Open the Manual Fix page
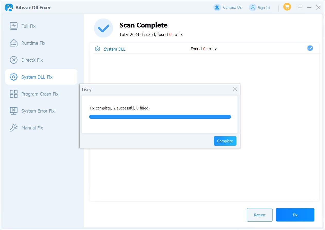Screen dimensions: 325x230 pyautogui.click(x=41, y=128)
